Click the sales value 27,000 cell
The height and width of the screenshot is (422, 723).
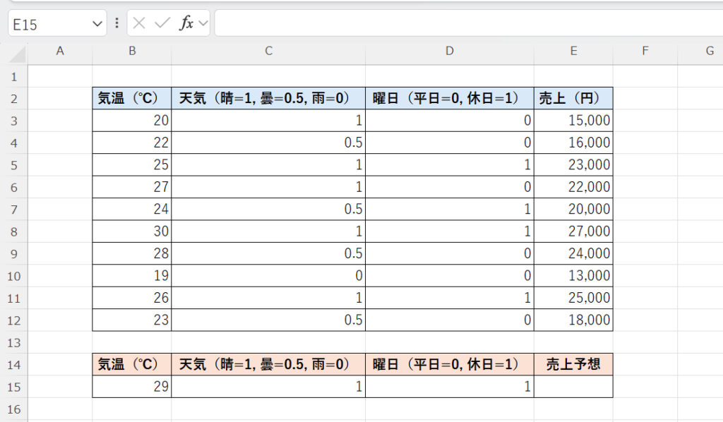pos(573,231)
